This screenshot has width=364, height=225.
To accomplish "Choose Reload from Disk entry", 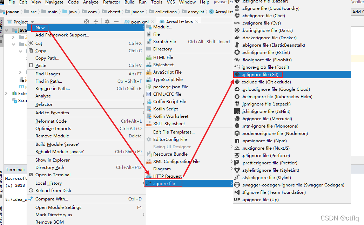I will (86, 190).
